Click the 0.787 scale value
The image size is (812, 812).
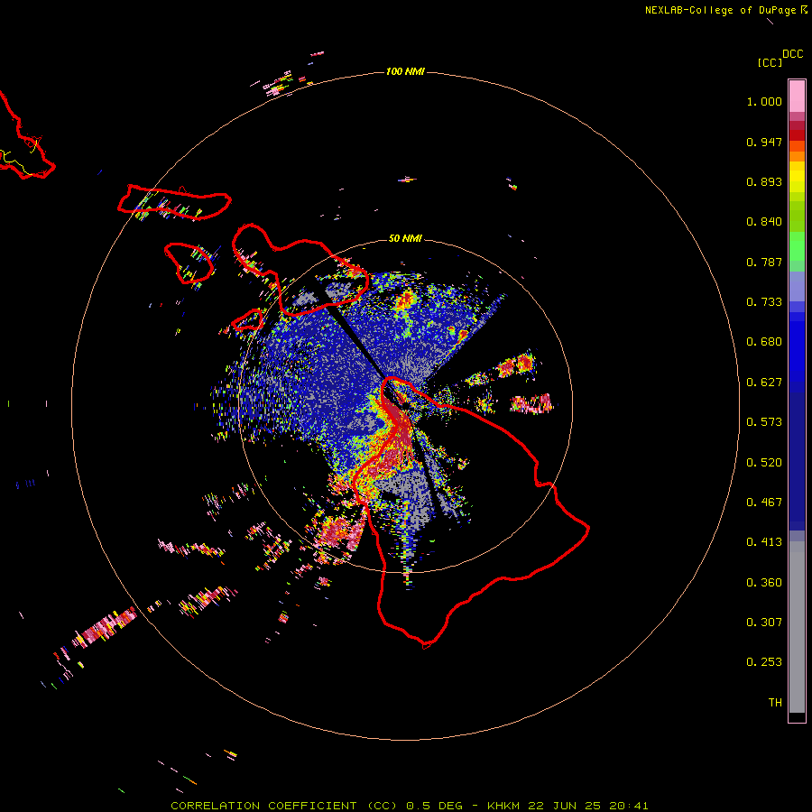(x=764, y=262)
